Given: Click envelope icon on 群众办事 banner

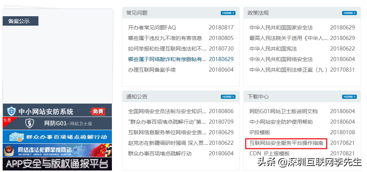Looking at the screenshot, I should coord(17,137).
